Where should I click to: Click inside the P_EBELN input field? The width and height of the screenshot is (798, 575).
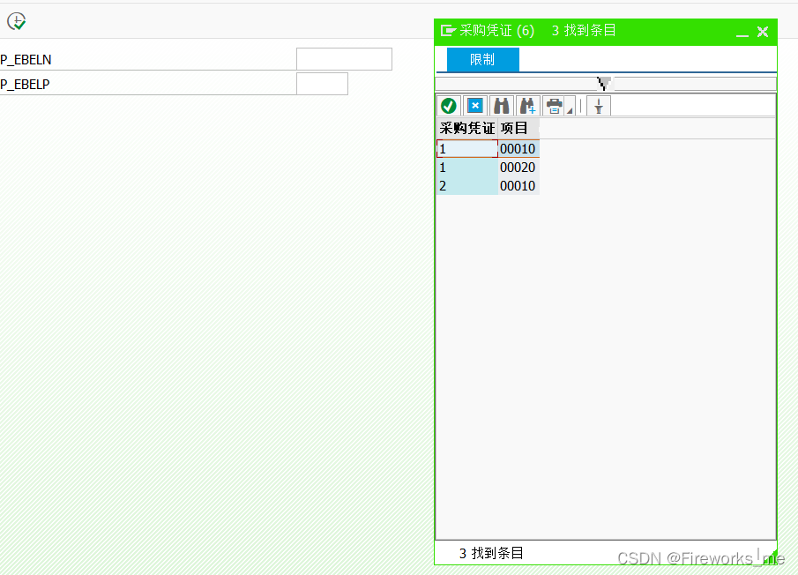point(344,59)
